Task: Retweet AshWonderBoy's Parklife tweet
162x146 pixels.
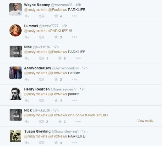Action: [x=42, y=79]
